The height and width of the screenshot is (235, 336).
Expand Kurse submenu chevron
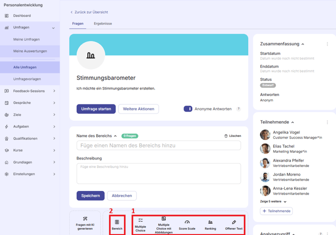pyautogui.click(x=54, y=150)
